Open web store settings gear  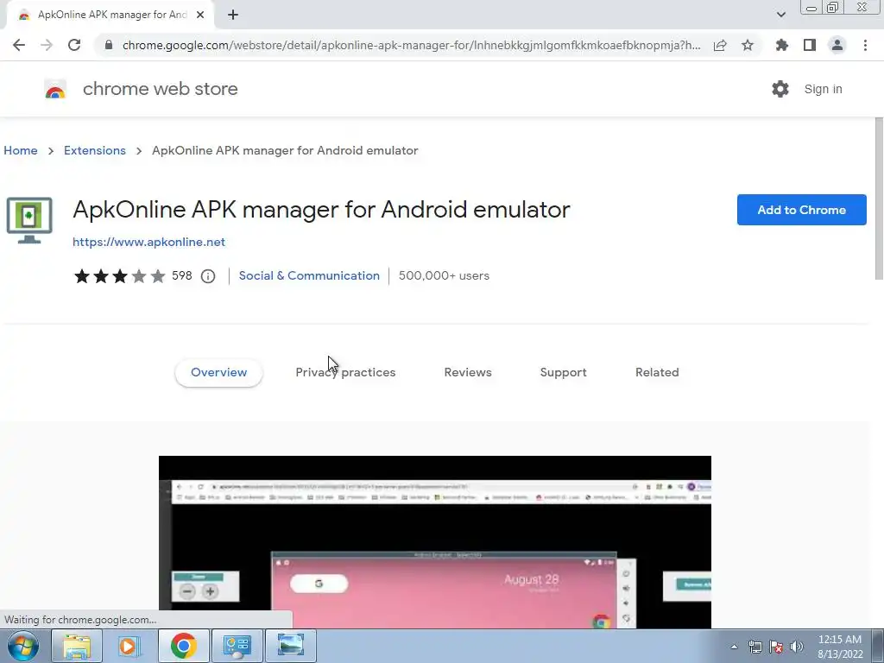(780, 89)
